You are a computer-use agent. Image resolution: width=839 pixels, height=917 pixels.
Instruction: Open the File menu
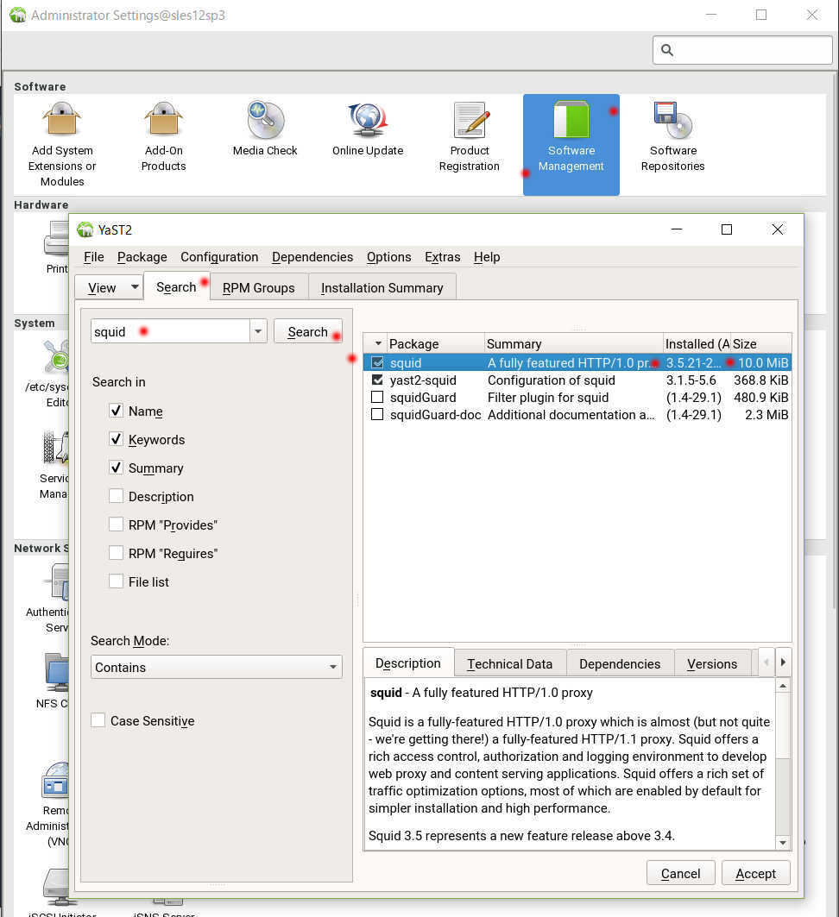pyautogui.click(x=93, y=257)
